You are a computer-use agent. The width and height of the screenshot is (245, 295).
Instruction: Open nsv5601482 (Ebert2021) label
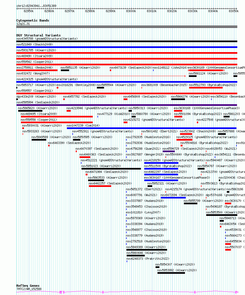(x=159, y=131)
